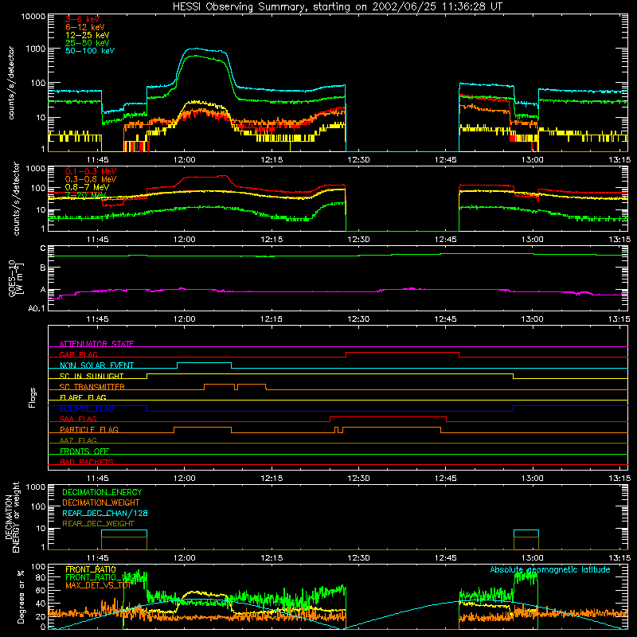Click the 0.8-7 MeV legend label

tap(87, 187)
